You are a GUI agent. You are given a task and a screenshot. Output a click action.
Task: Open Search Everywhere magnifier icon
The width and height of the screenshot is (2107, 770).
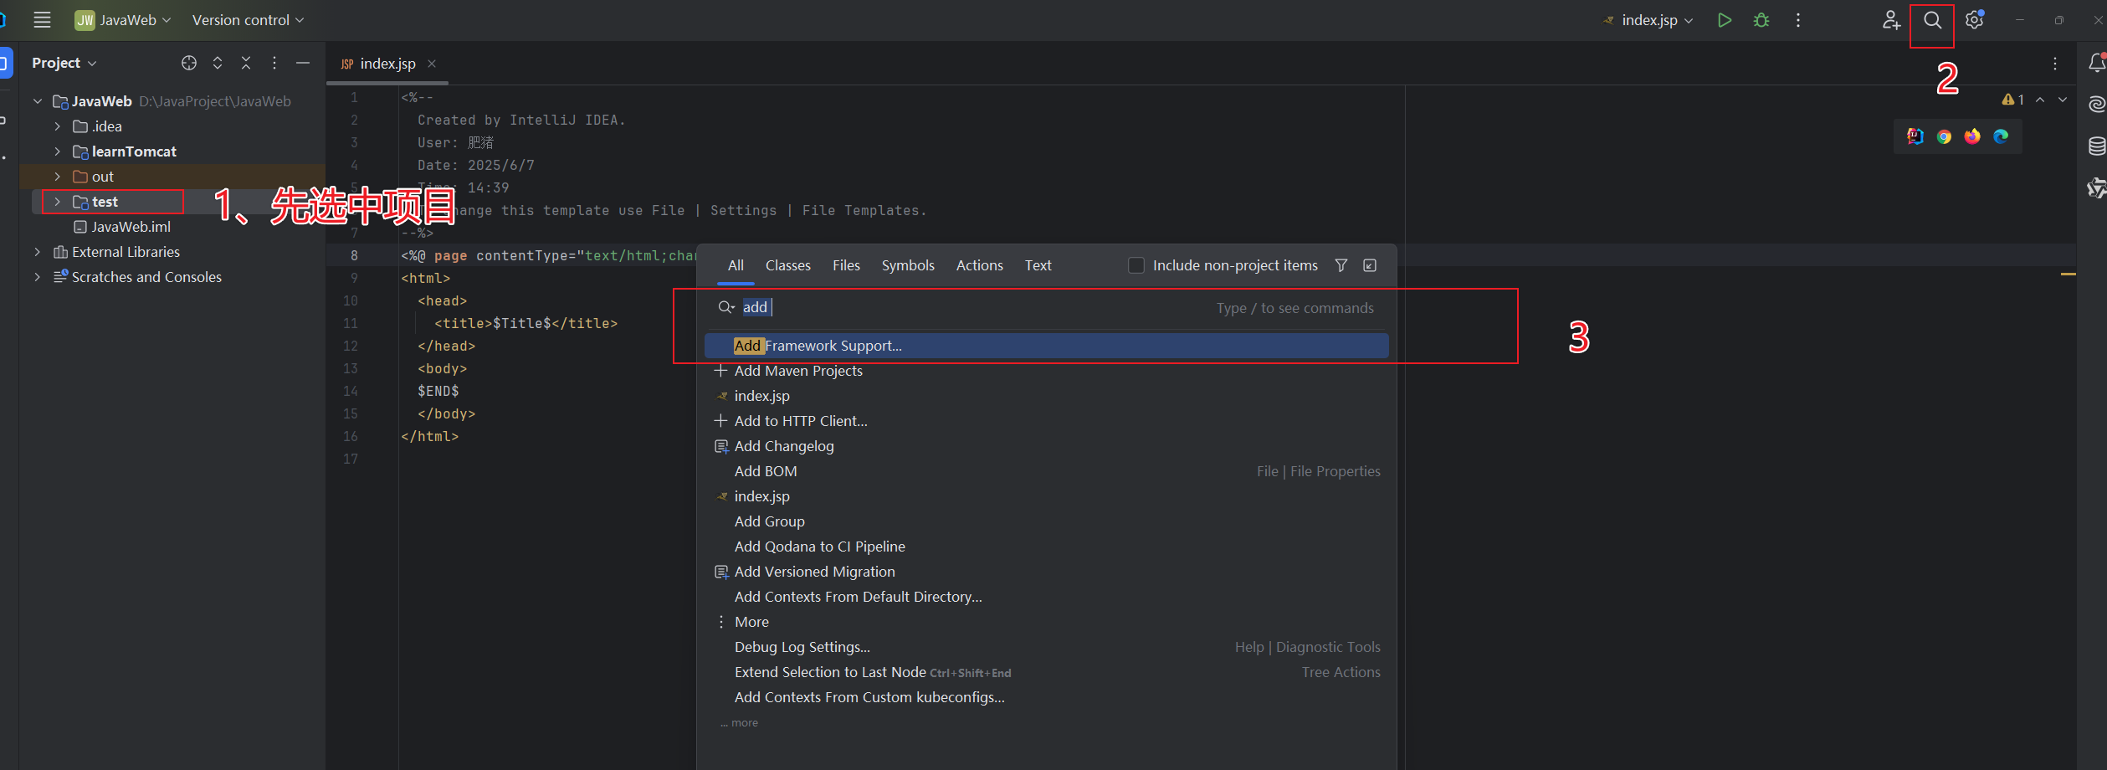[1932, 20]
